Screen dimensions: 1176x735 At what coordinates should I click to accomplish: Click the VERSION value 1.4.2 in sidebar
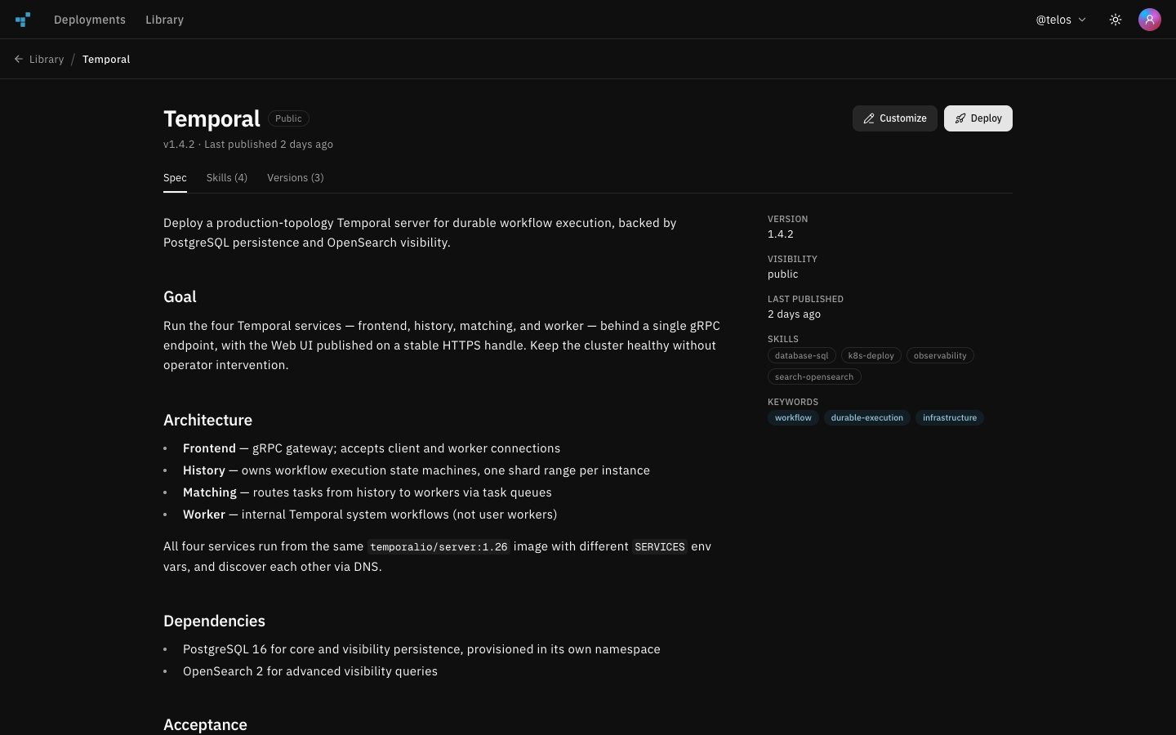pos(781,234)
